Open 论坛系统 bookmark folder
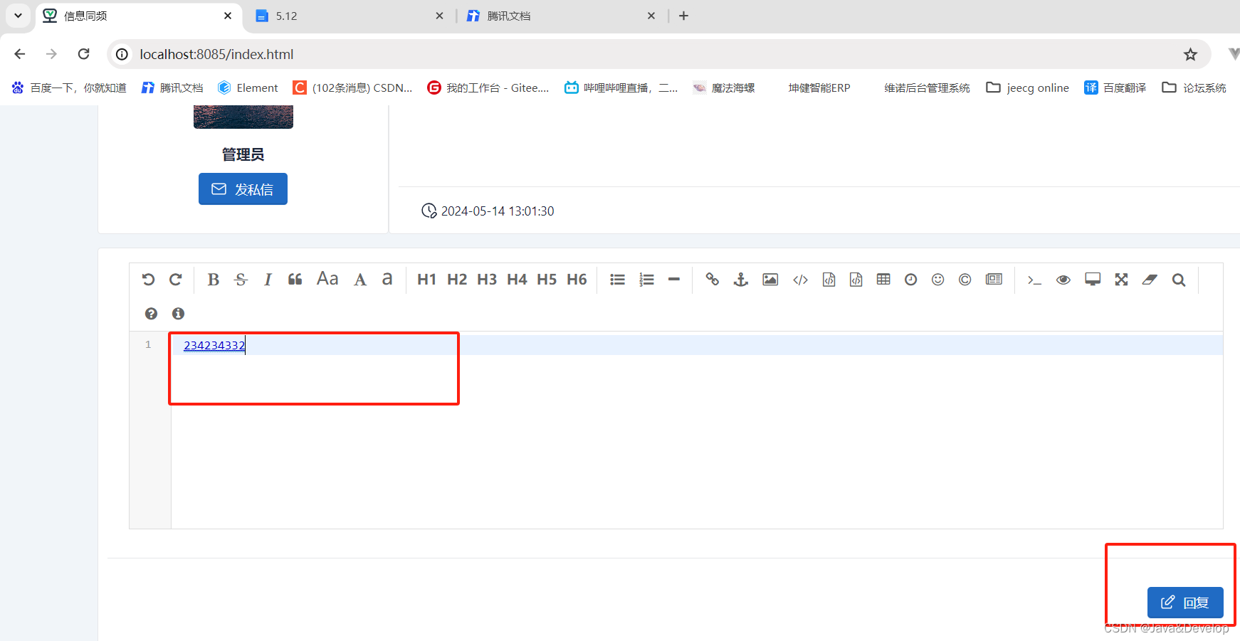 click(1194, 88)
